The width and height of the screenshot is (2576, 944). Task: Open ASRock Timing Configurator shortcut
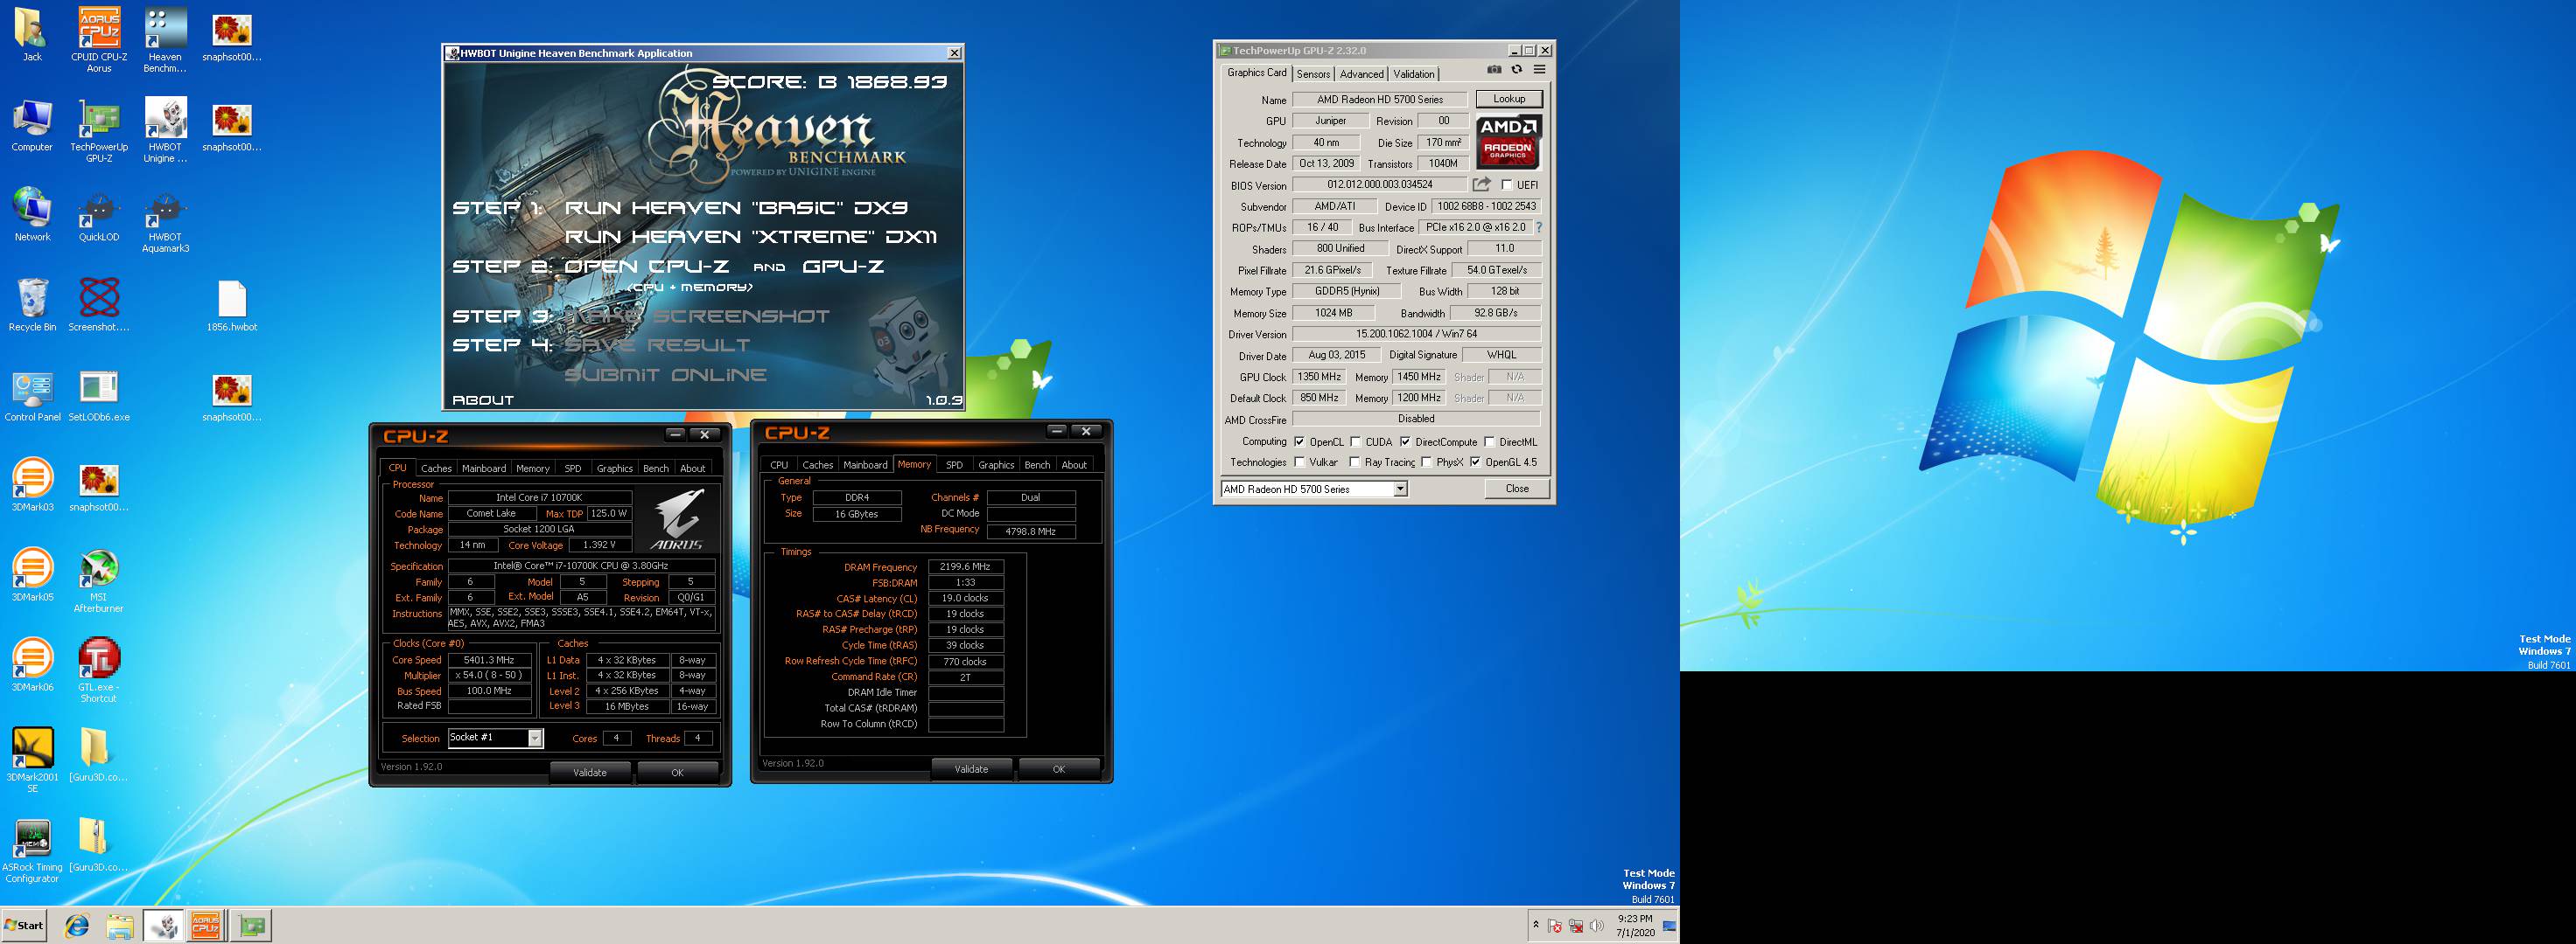(32, 851)
